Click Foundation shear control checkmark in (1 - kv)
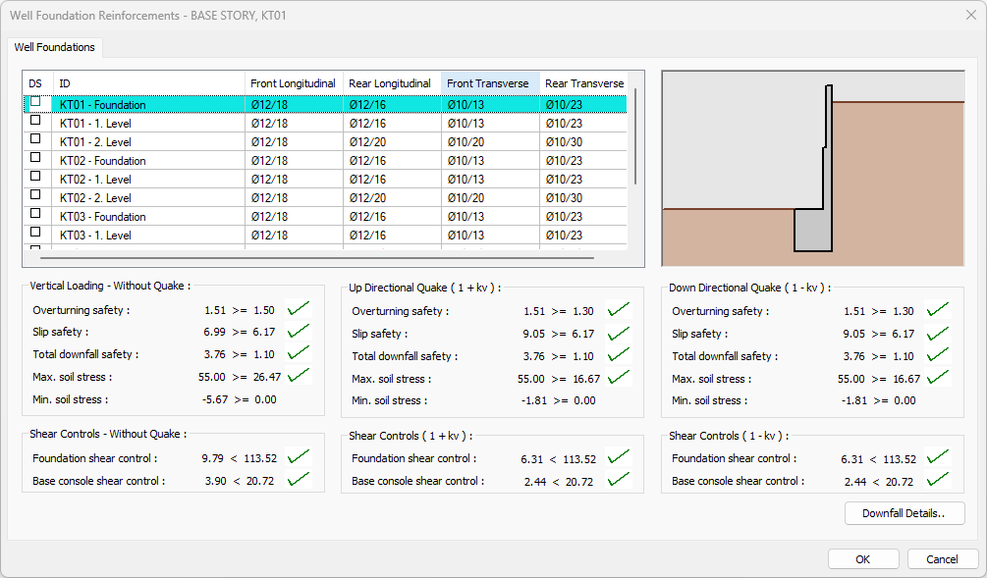Viewport: 987px width, 578px height. [938, 457]
